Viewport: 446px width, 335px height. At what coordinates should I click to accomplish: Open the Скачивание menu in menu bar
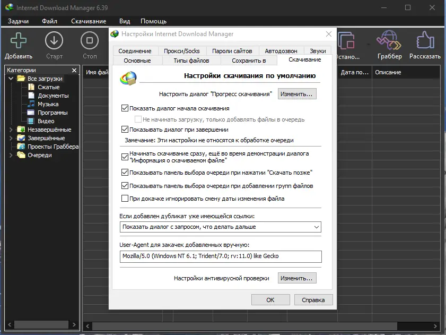pos(89,21)
